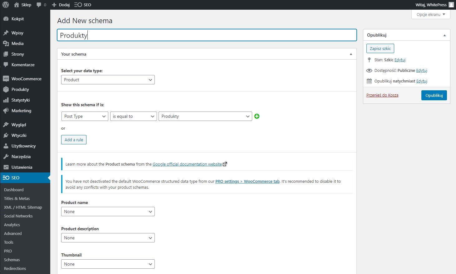Open Titles & Metas submenu item

[17, 198]
